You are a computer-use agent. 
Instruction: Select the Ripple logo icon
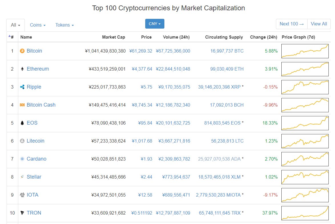22,87
